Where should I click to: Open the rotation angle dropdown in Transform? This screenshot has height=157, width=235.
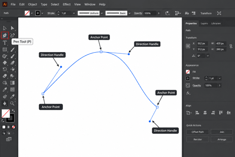point(208,56)
